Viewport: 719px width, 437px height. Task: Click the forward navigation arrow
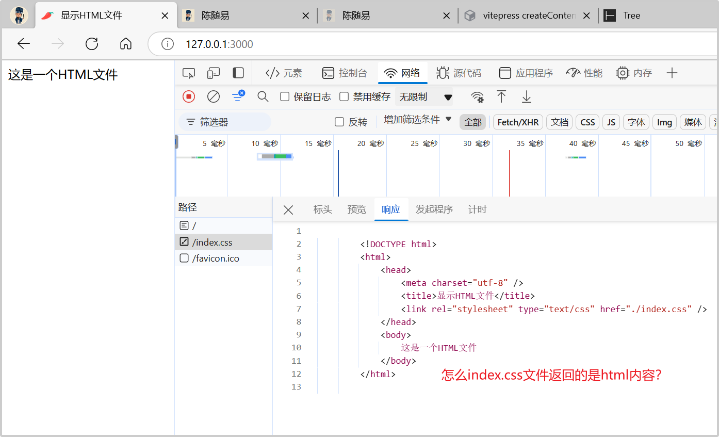[x=58, y=44]
